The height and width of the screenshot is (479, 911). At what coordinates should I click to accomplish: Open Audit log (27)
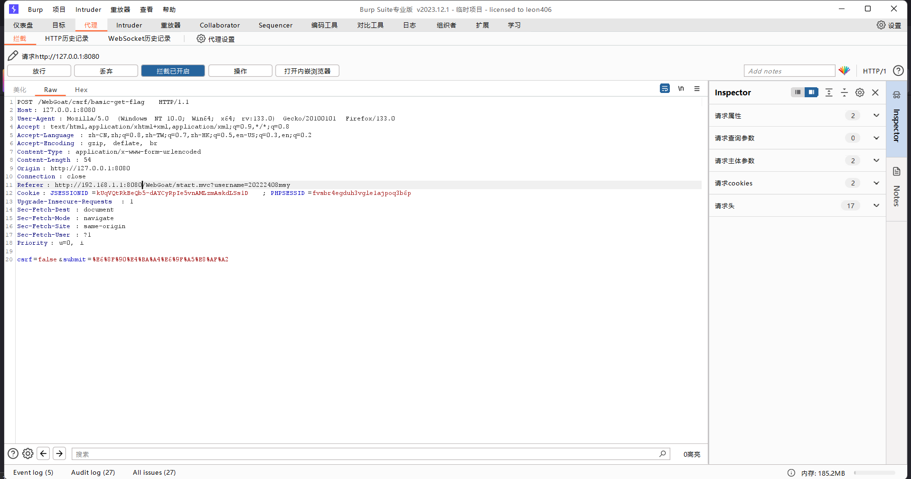93,472
